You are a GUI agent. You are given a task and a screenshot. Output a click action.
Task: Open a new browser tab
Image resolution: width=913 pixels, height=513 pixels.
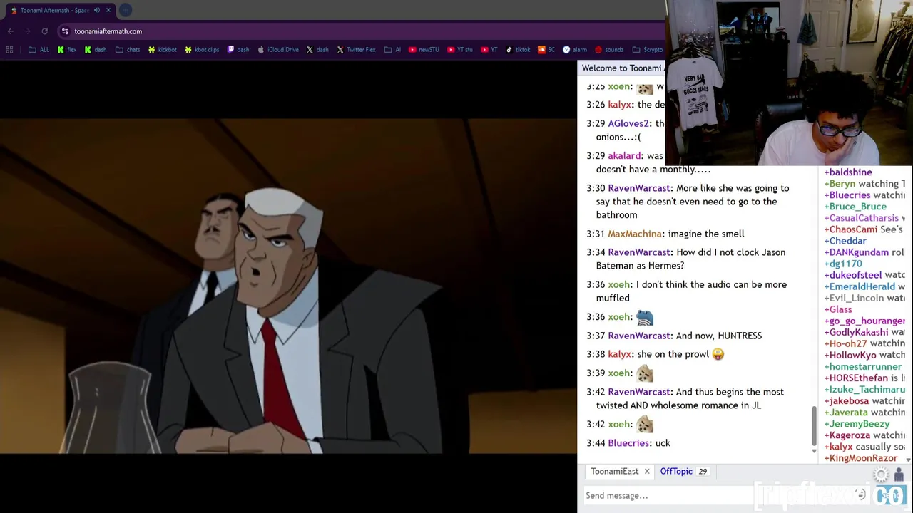tap(126, 10)
